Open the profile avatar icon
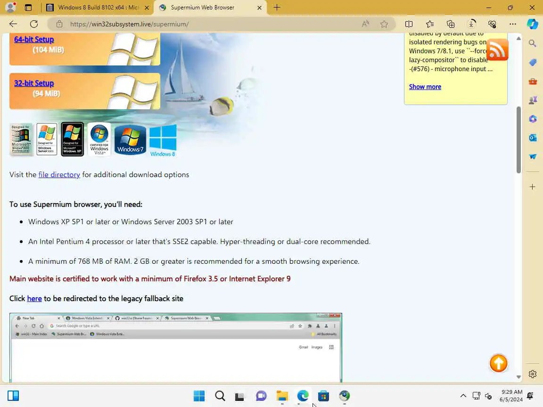Viewport: 543px width, 407px height. (x=11, y=7)
